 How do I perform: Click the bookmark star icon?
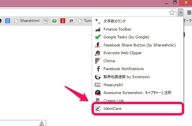(172, 13)
